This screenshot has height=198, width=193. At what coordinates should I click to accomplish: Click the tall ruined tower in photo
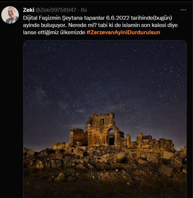coord(101,129)
